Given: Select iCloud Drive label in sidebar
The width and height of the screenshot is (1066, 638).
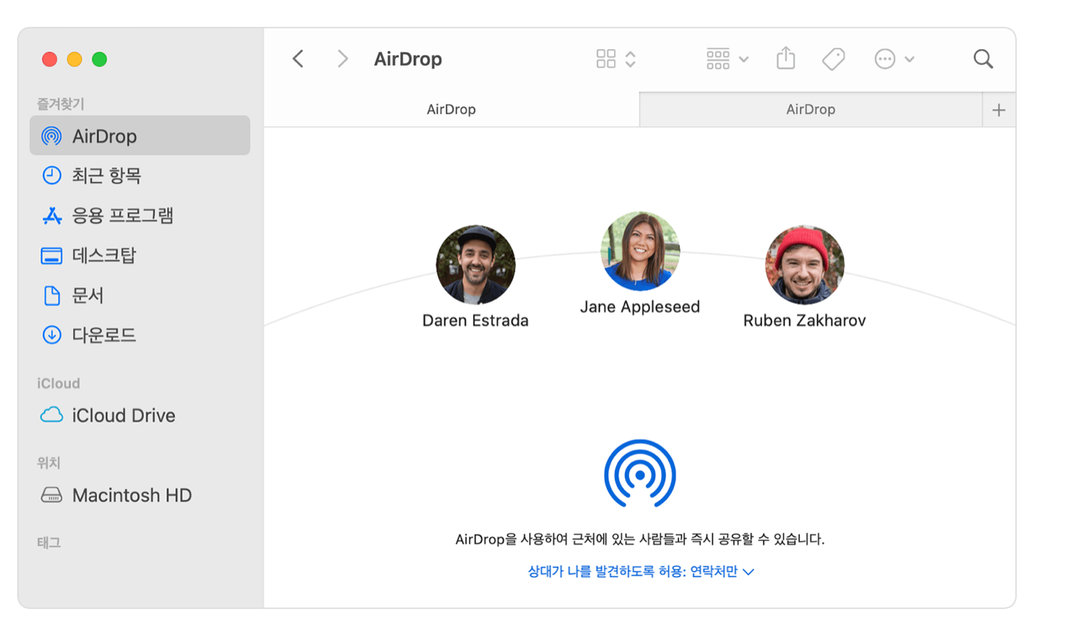Looking at the screenshot, I should point(124,415).
